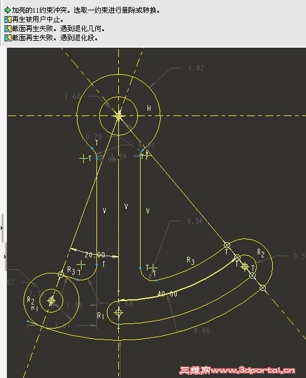
Task: Select the 20.00 angle dimension
Action: [x=95, y=254]
